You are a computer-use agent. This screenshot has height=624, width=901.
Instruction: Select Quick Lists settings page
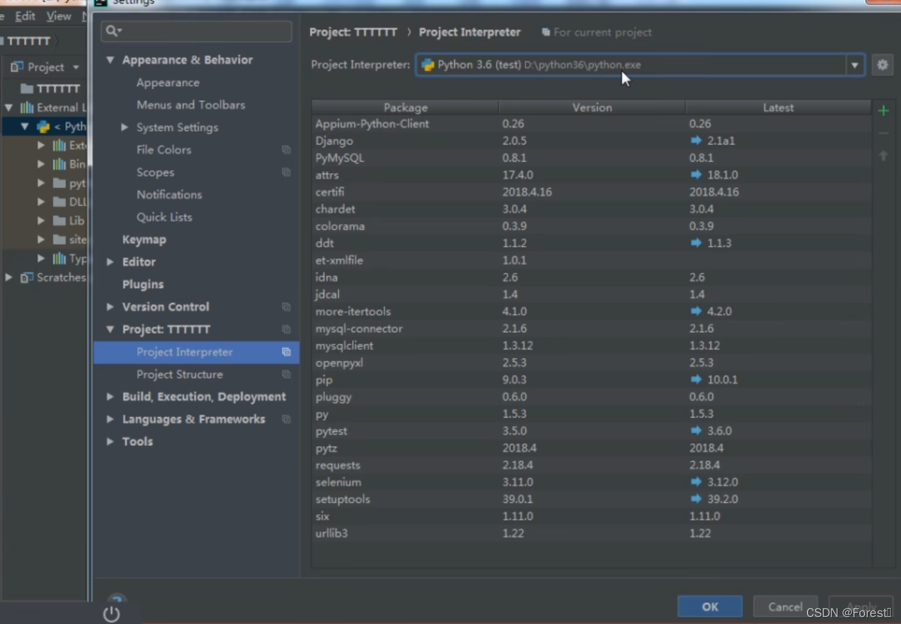[164, 217]
